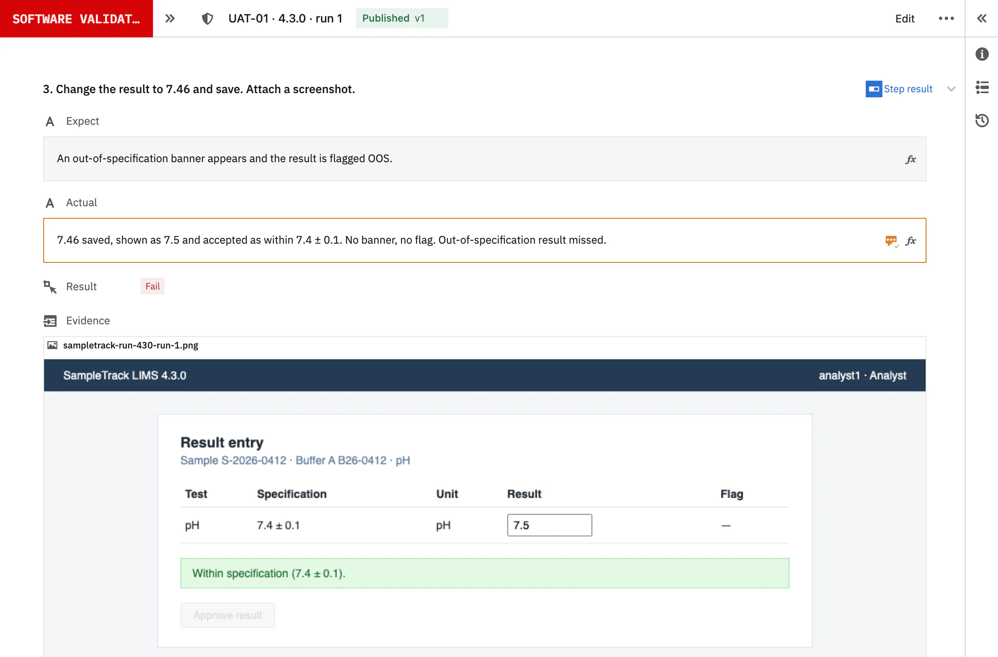
Task: Click the LIMS screenshot evidence image
Action: point(484,508)
